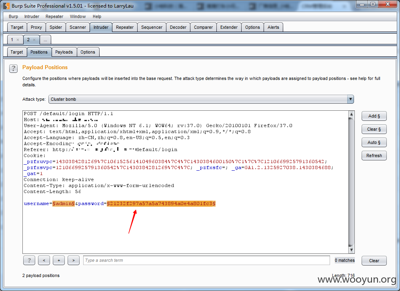Switch to the Decoder tab
Screen dimensions: 400x291
[x=178, y=27]
